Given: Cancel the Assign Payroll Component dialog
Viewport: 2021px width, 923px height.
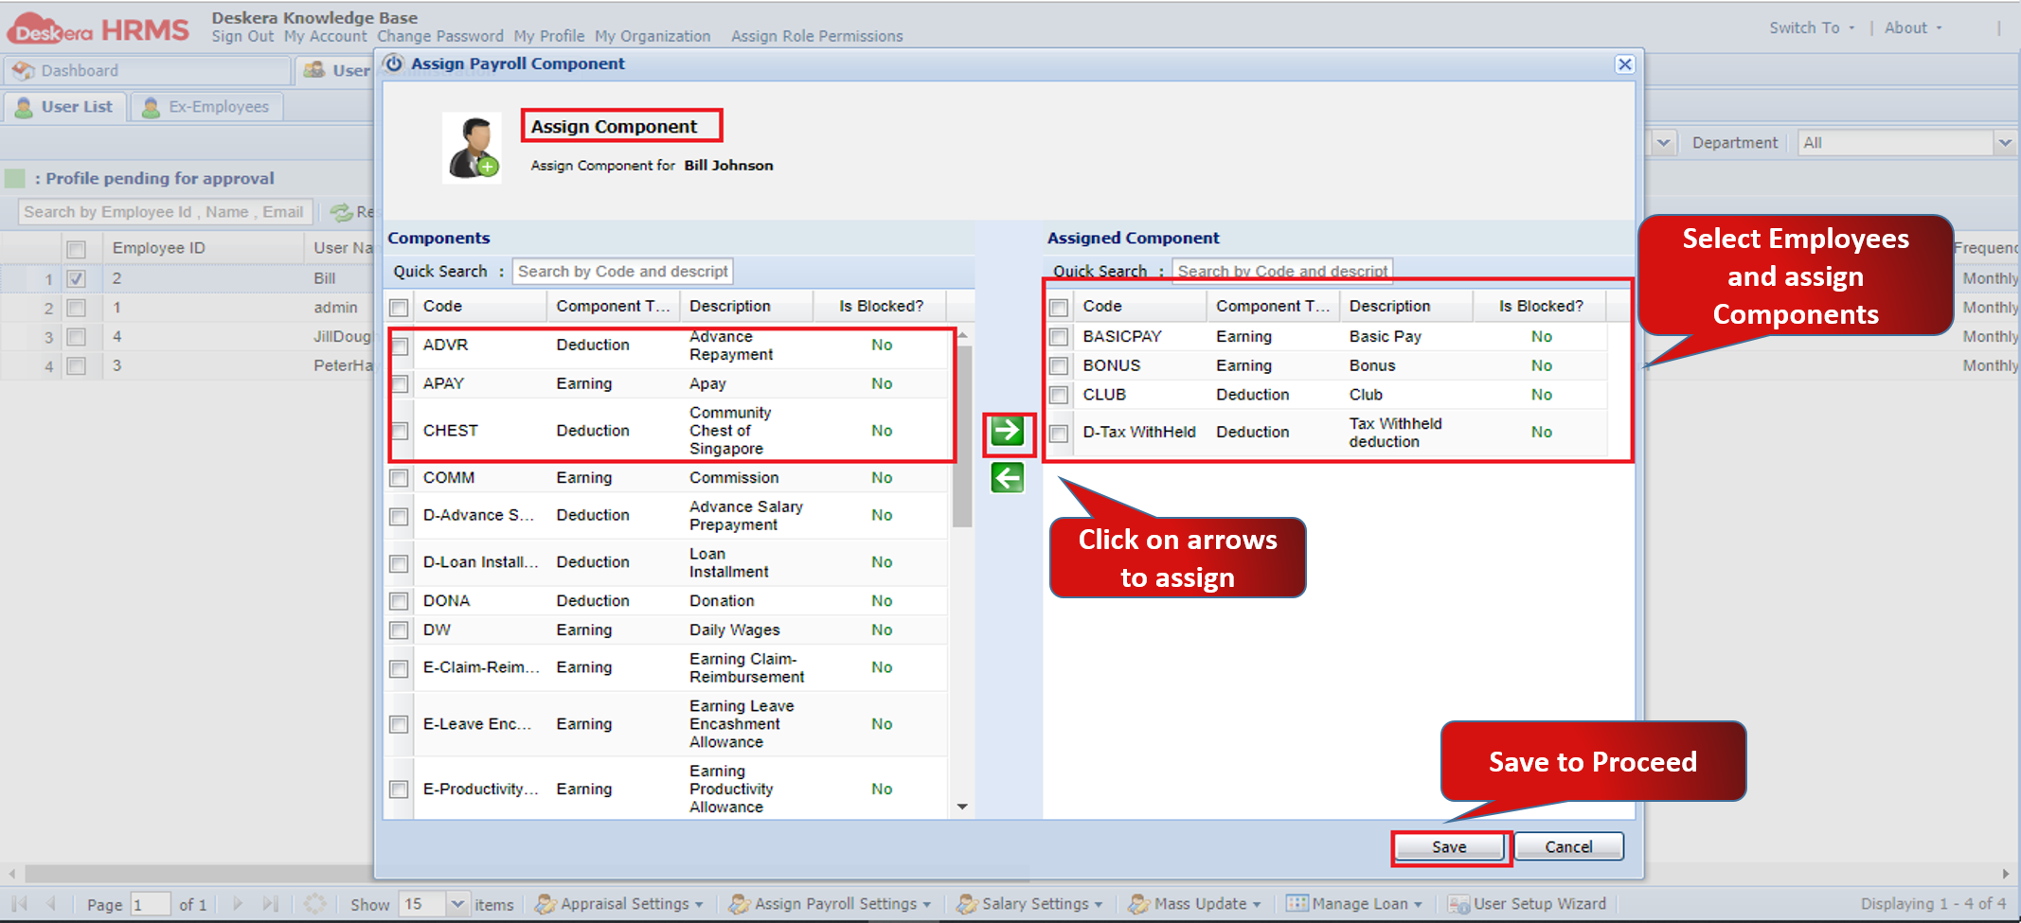Looking at the screenshot, I should pyautogui.click(x=1567, y=846).
